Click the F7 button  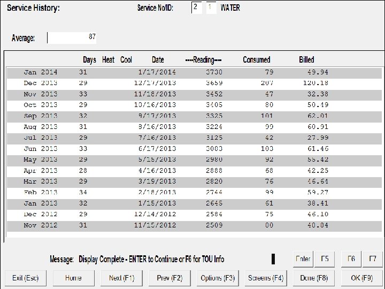[x=373, y=259]
